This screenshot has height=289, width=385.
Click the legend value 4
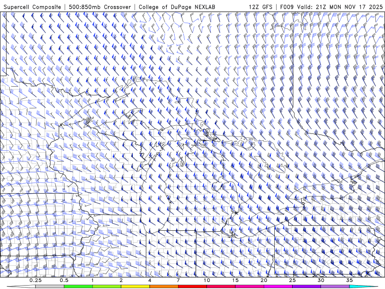click(150, 280)
